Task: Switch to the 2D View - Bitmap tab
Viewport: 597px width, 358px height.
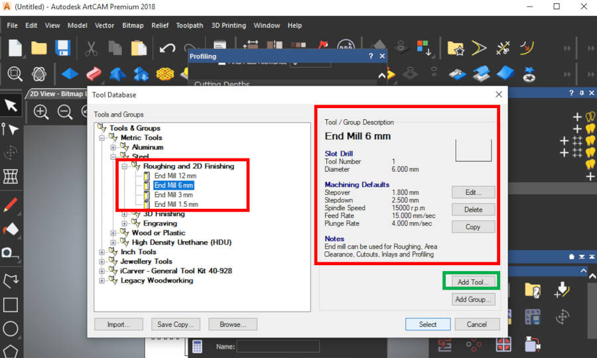Action: (x=57, y=93)
